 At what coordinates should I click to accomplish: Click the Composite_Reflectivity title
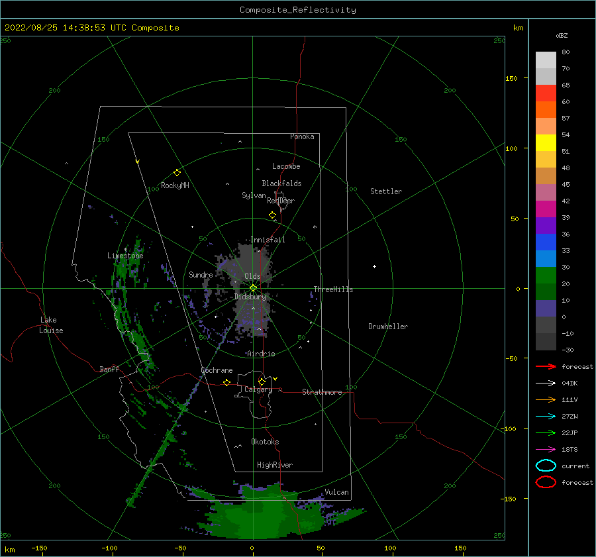pos(298,10)
